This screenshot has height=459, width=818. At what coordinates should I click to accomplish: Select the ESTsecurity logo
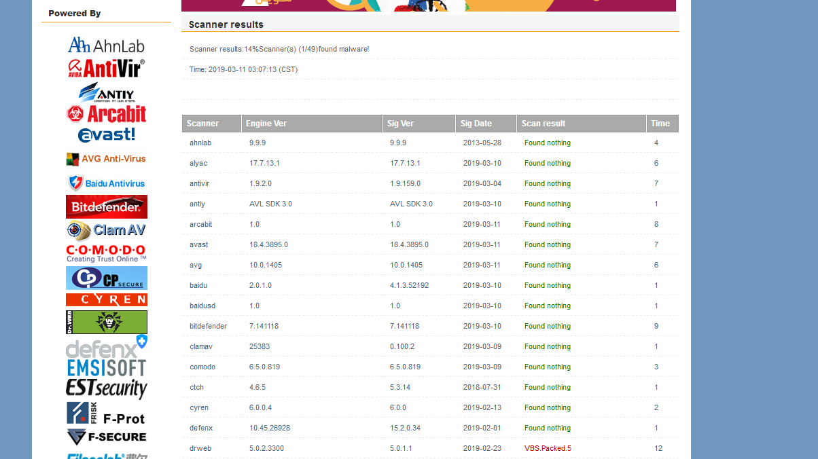pos(107,388)
